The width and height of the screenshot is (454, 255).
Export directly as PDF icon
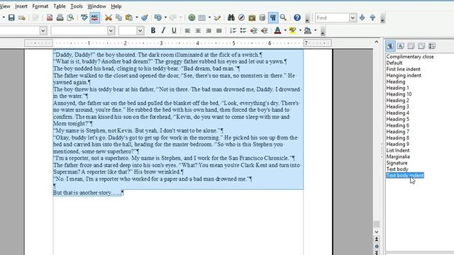[x=50, y=18]
